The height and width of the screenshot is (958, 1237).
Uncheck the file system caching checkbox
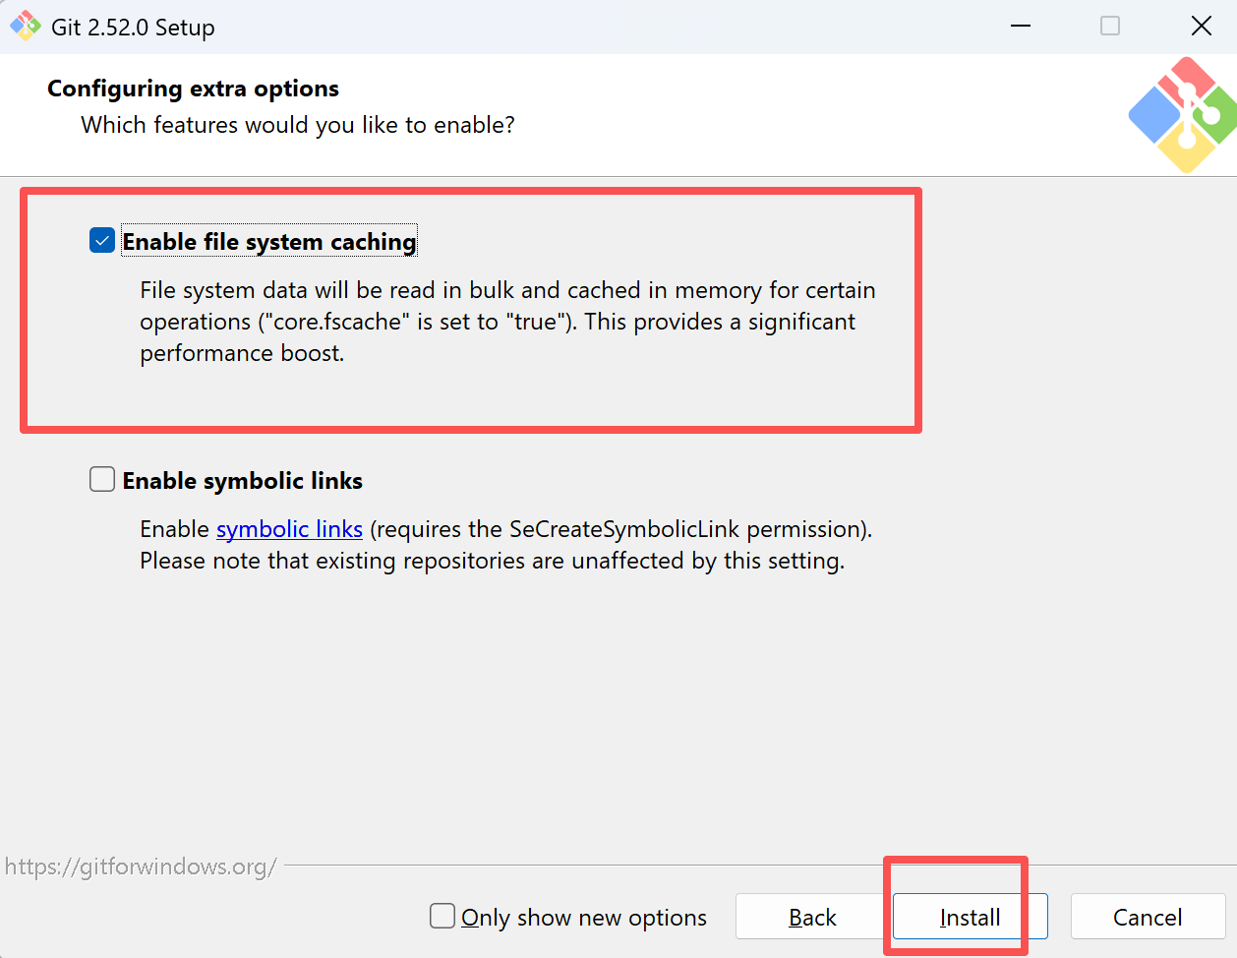pyautogui.click(x=102, y=241)
